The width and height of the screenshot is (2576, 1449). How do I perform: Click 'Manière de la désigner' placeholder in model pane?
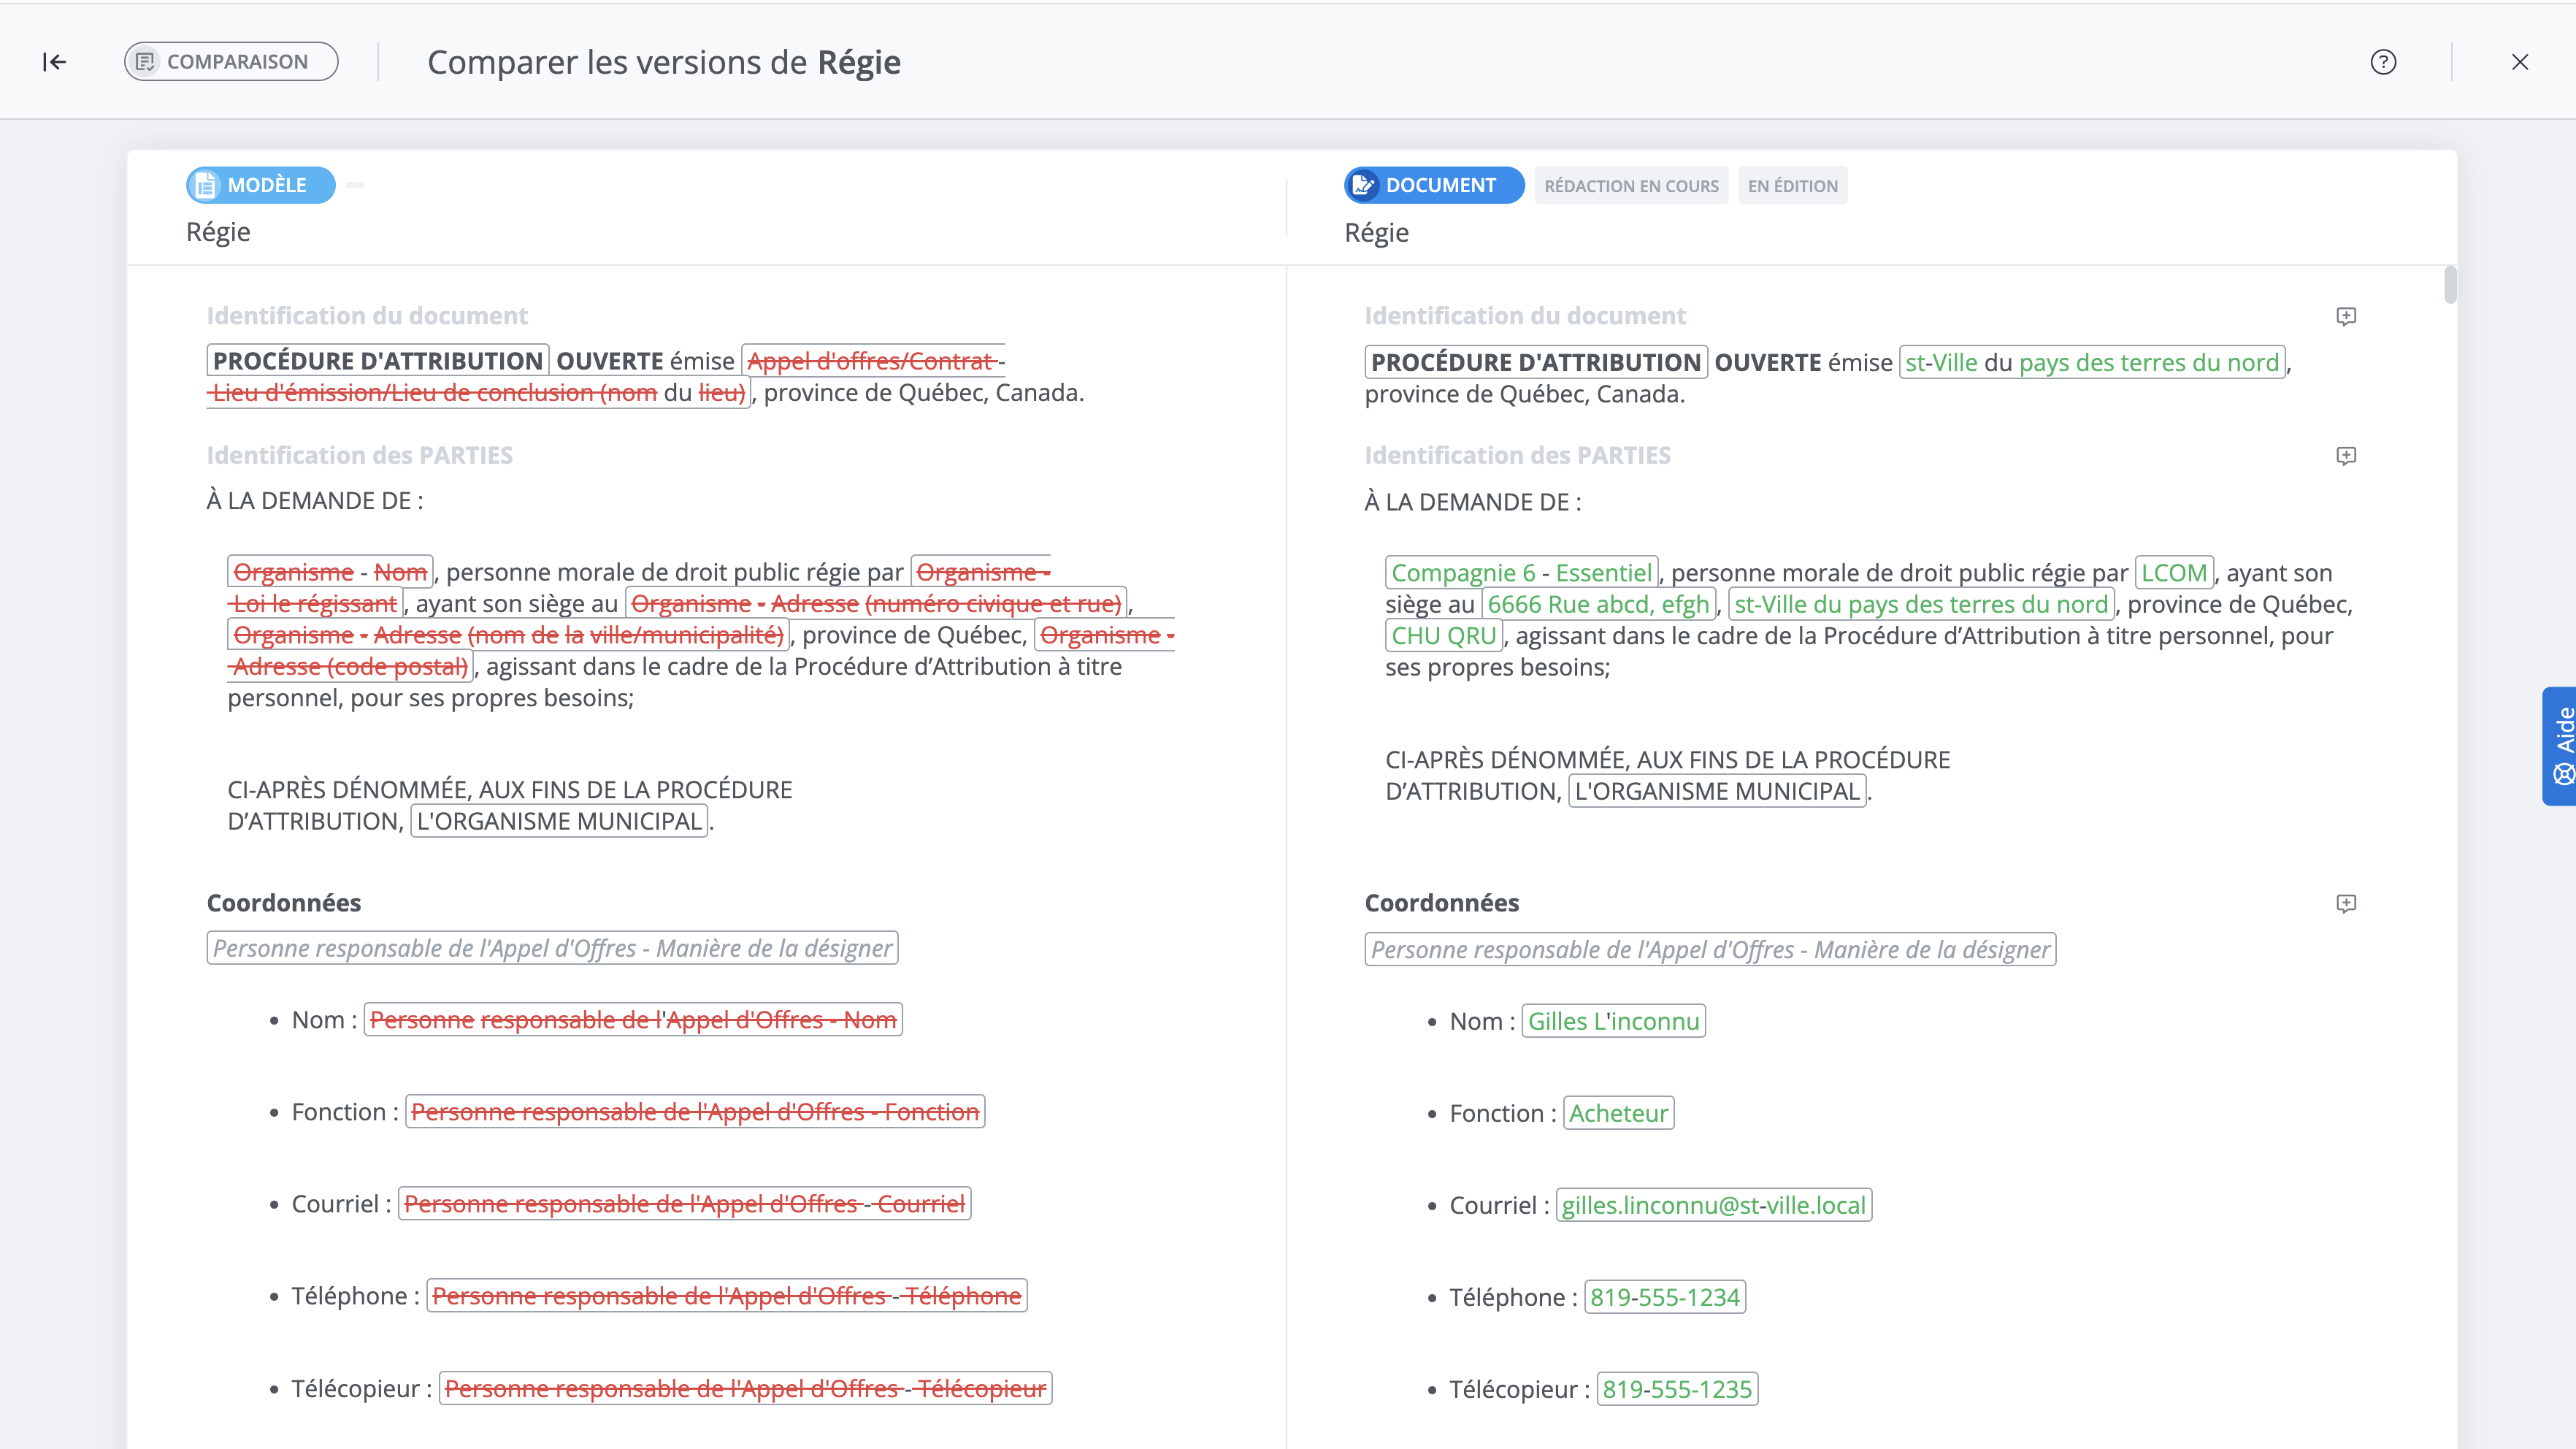coord(552,948)
